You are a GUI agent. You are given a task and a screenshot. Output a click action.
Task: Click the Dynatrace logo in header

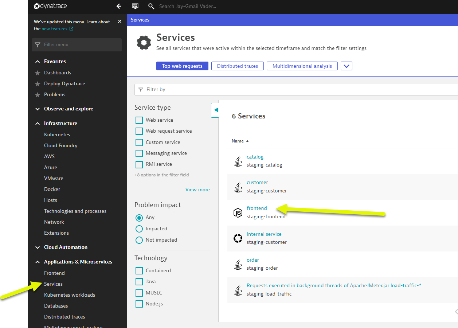50,6
